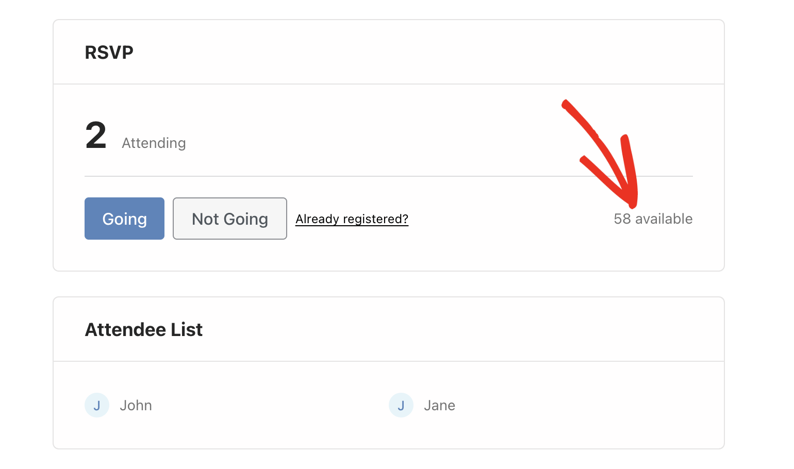794x469 pixels.
Task: Select the Not Going button
Action: click(230, 219)
